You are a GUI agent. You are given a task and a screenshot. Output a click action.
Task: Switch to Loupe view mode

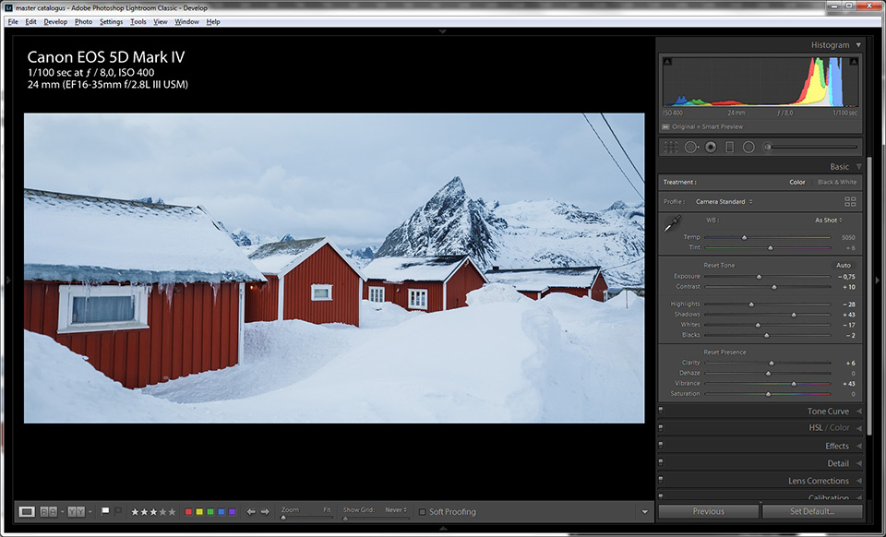27,511
